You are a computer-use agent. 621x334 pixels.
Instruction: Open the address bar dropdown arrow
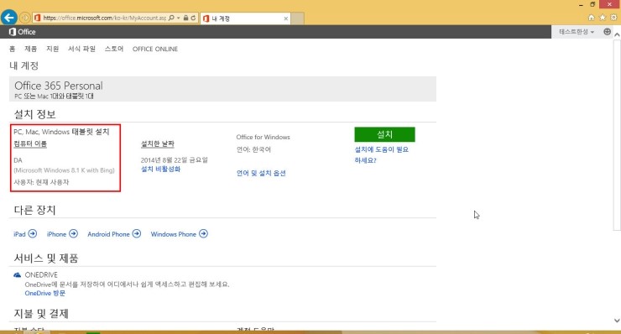pyautogui.click(x=178, y=18)
